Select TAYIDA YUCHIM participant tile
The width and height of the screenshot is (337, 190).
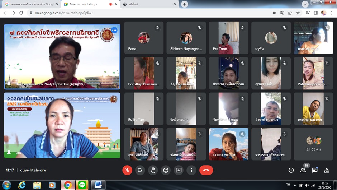click(x=229, y=144)
